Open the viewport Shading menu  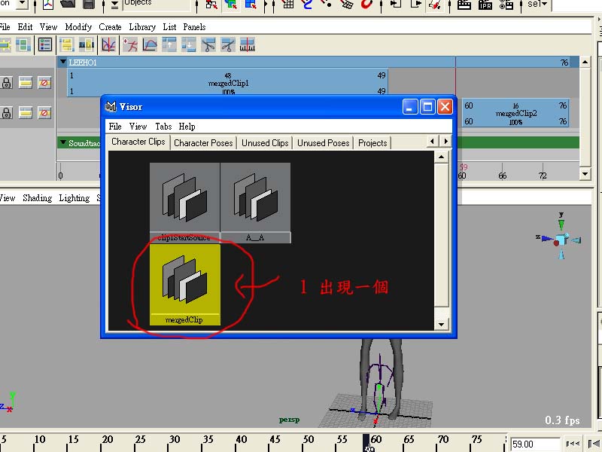click(37, 198)
